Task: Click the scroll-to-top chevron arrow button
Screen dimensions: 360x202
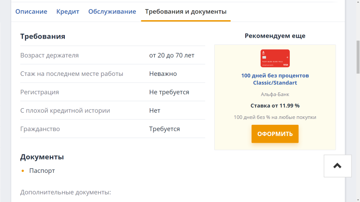Action: pos(337,166)
